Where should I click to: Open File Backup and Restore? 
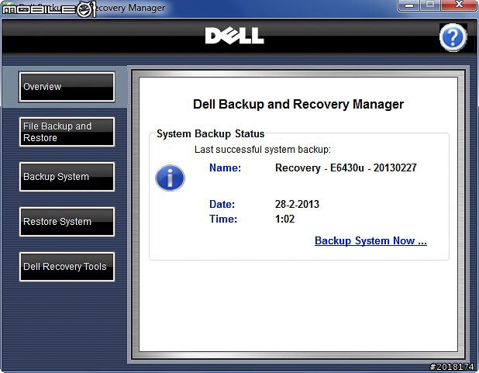[67, 132]
